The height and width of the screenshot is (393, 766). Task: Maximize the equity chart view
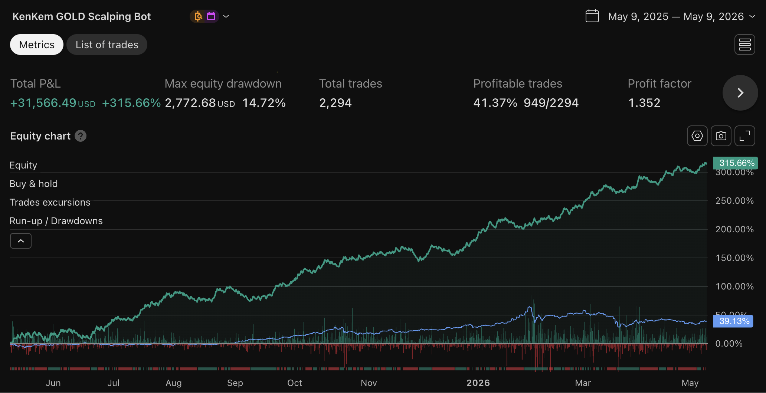744,136
